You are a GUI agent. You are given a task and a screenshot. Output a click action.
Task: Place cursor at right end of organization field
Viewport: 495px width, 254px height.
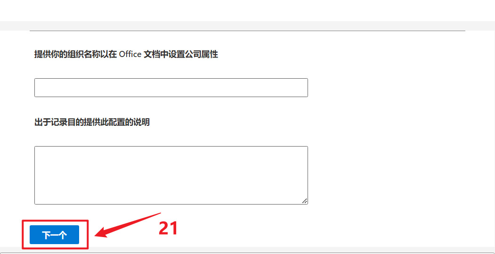(304, 88)
